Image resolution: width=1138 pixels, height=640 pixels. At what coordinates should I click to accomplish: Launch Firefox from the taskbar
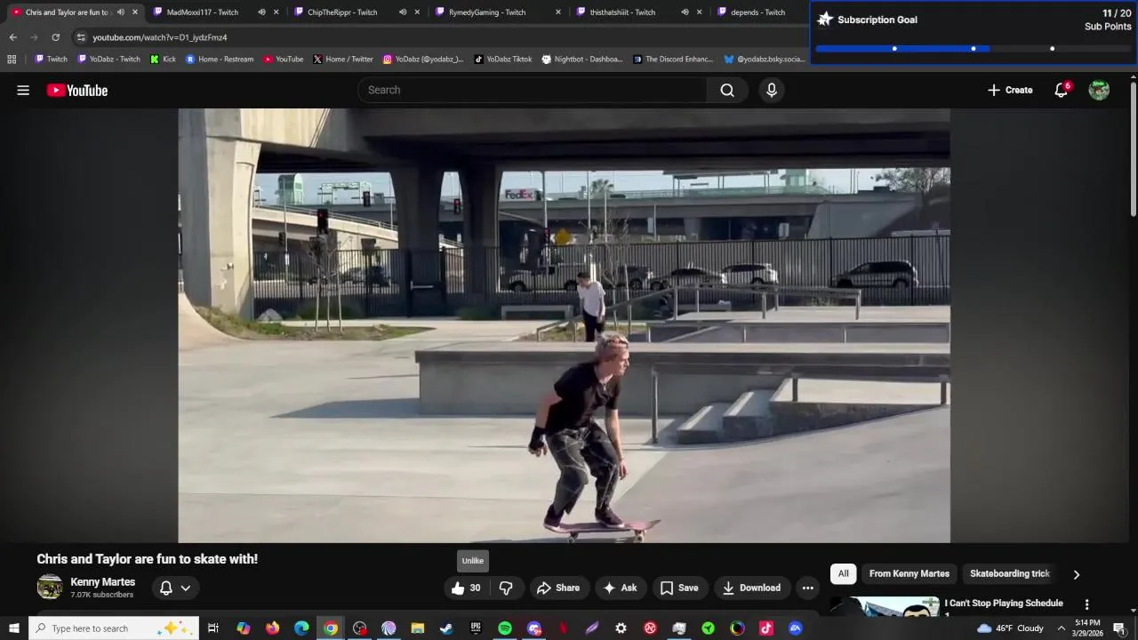click(x=272, y=628)
